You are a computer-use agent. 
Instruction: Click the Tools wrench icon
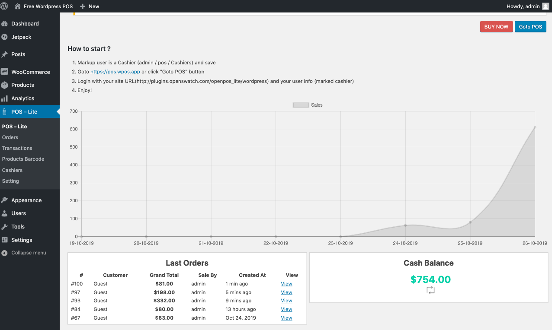(x=5, y=227)
